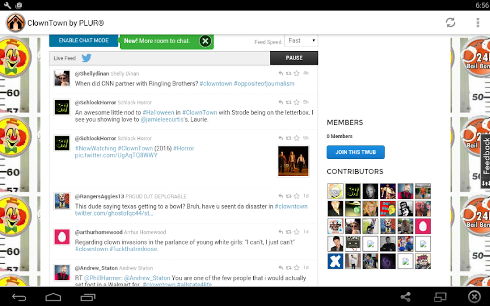Tap the window resize icon in bottom bar
490x306 pixels.
click(x=440, y=297)
